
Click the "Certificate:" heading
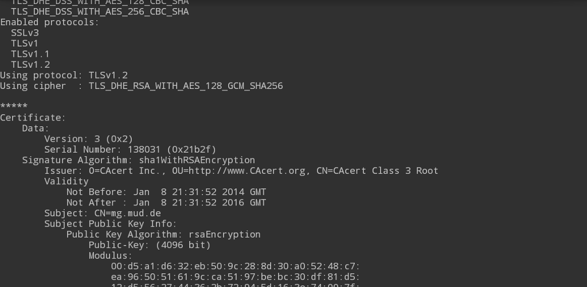[33, 118]
